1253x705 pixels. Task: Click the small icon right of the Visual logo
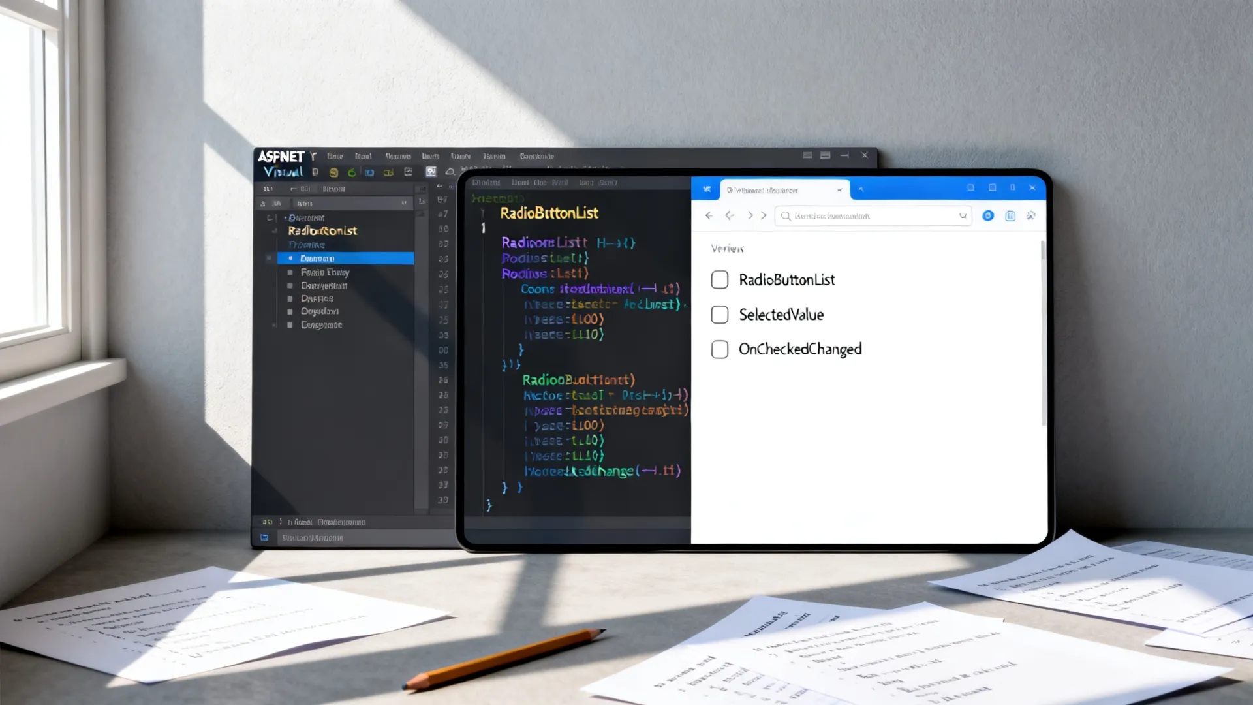coord(315,172)
